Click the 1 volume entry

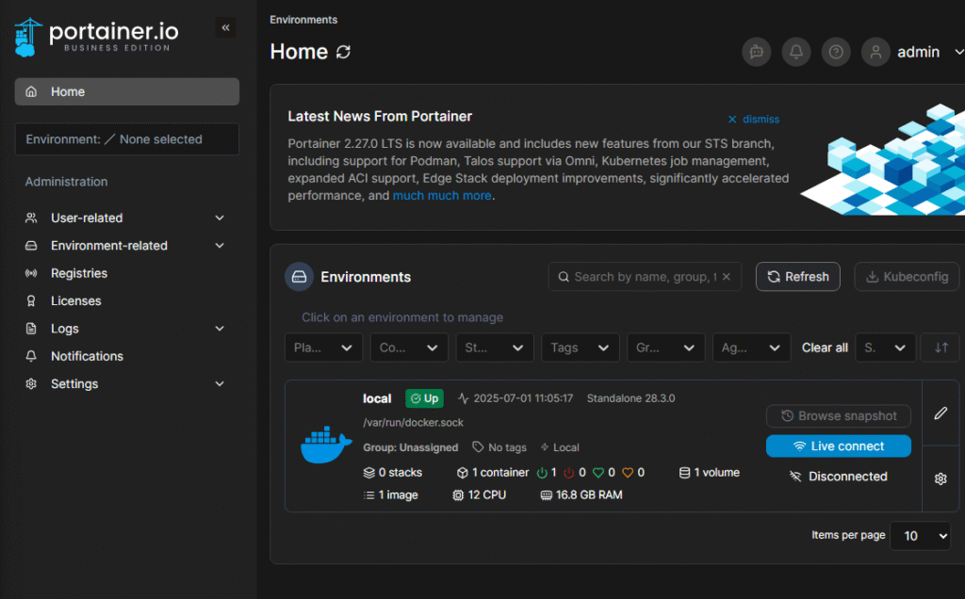[x=709, y=472]
